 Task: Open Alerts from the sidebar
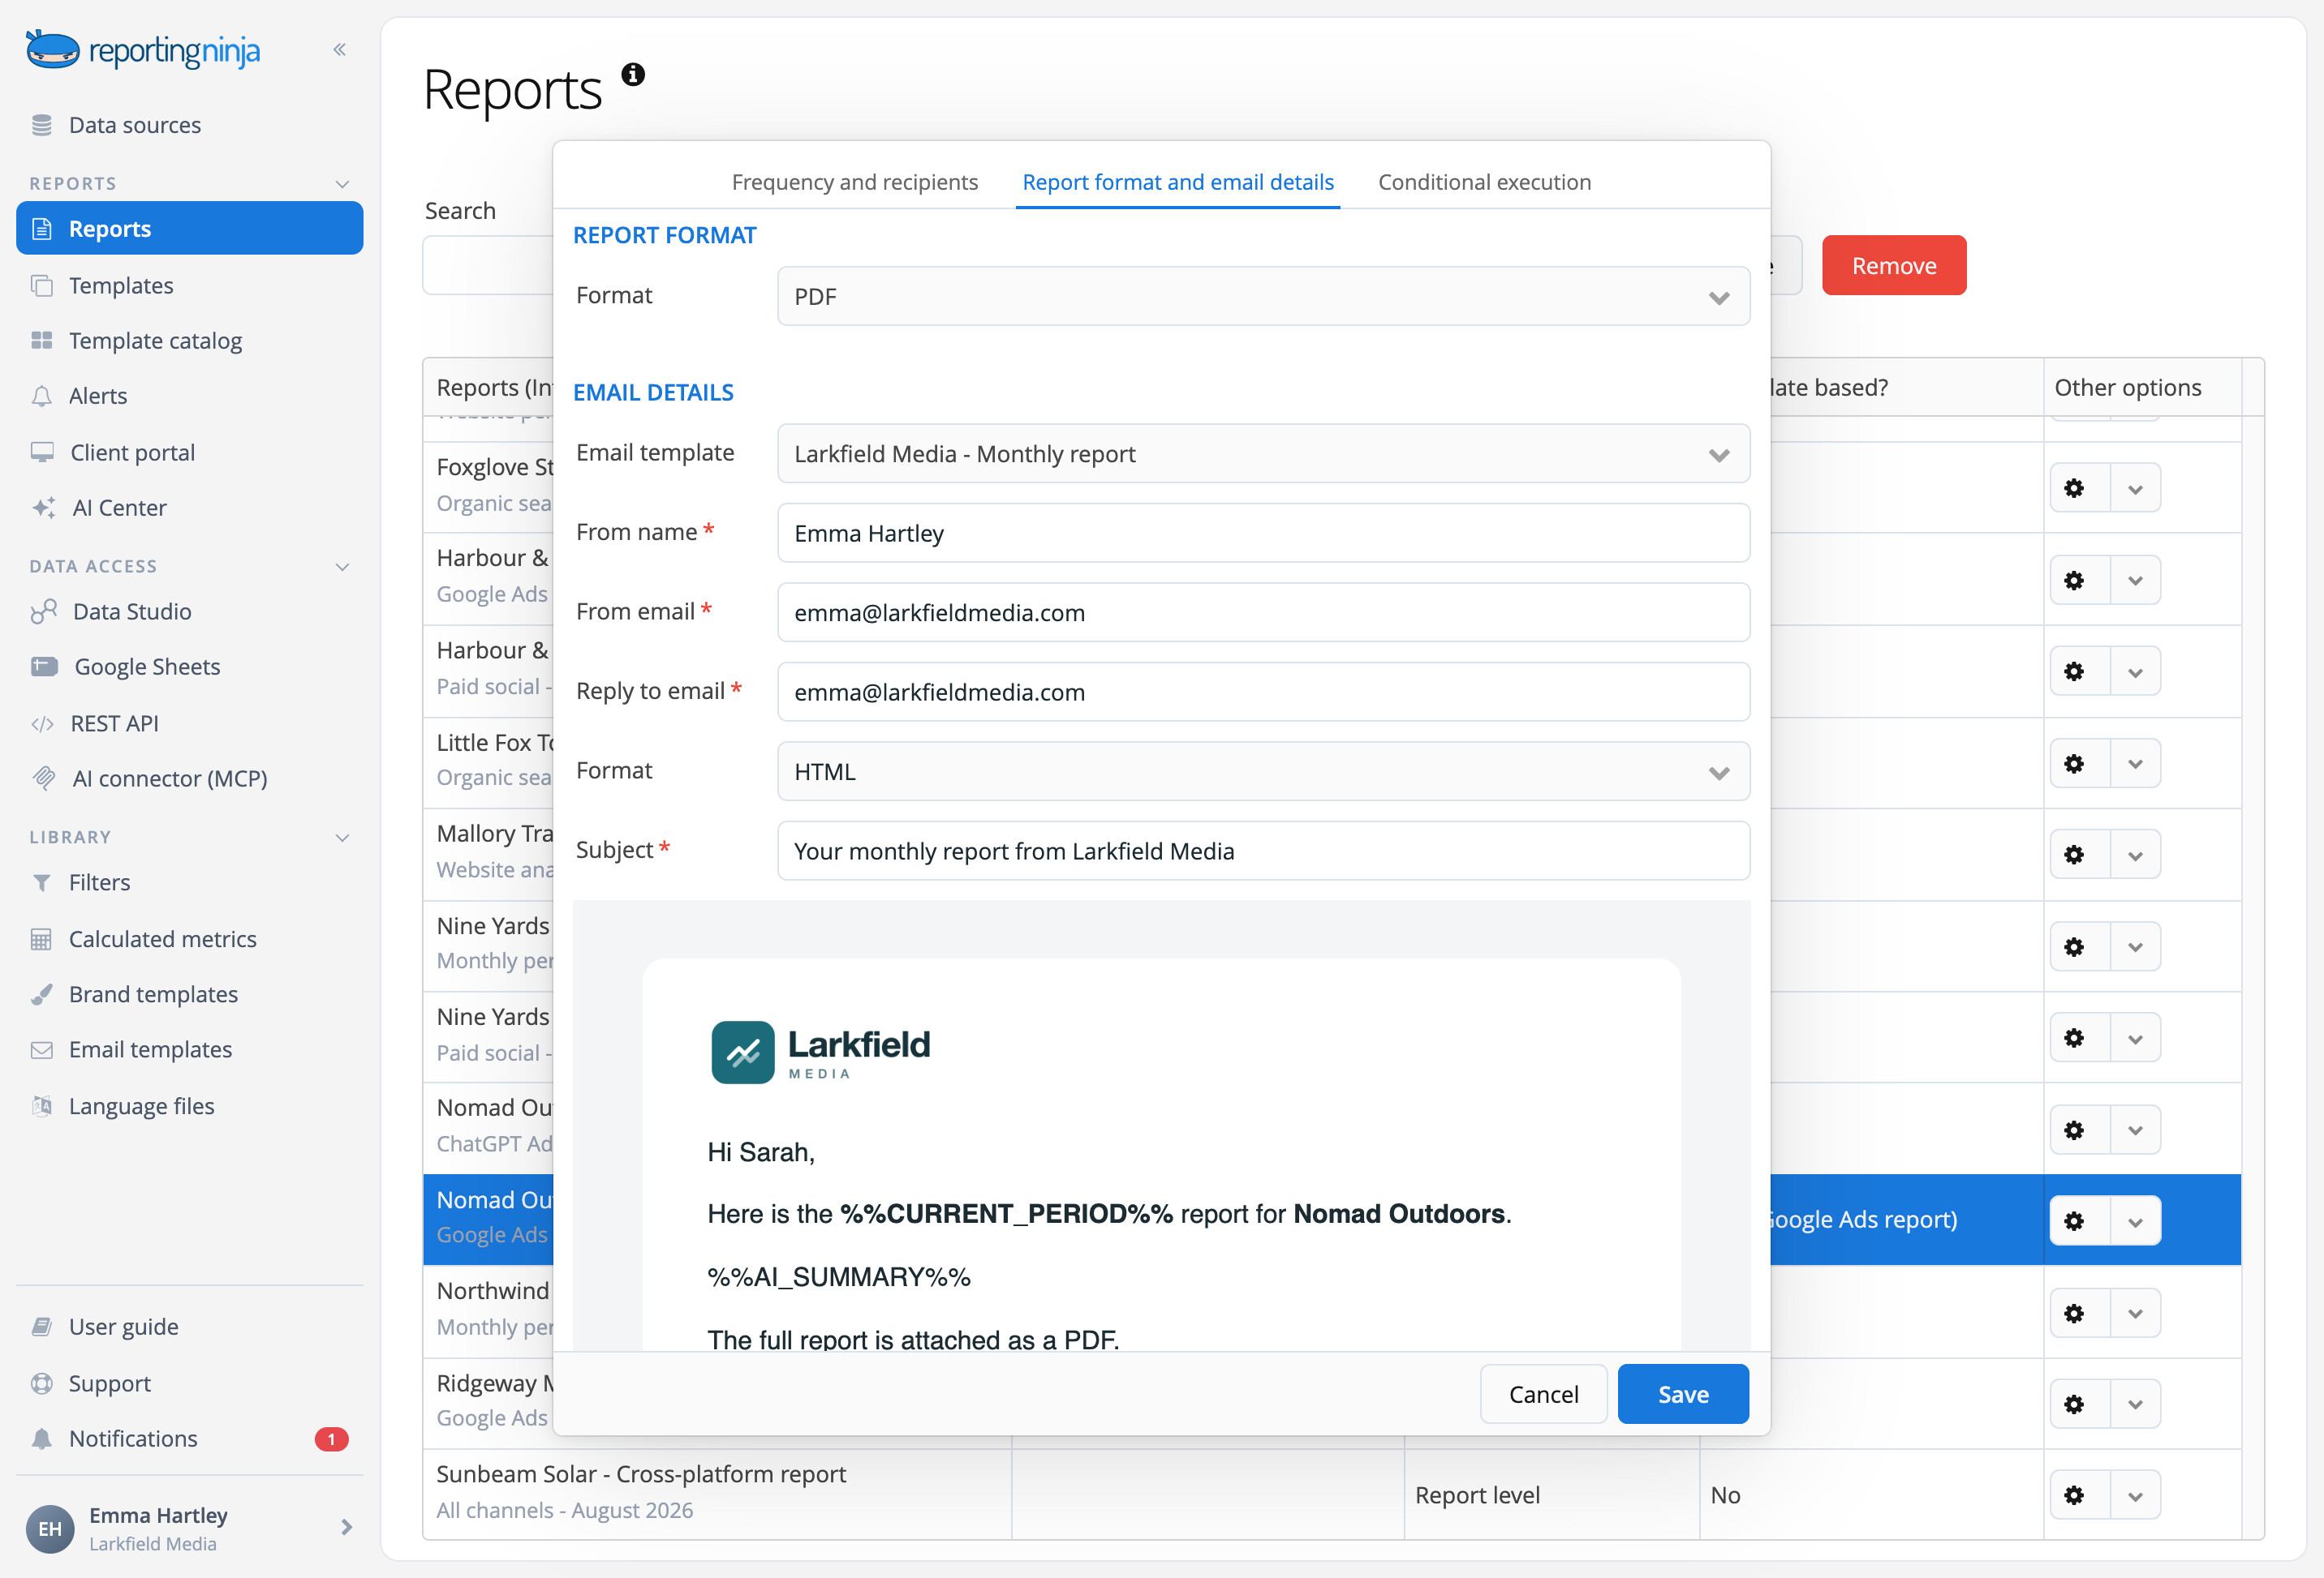point(98,395)
